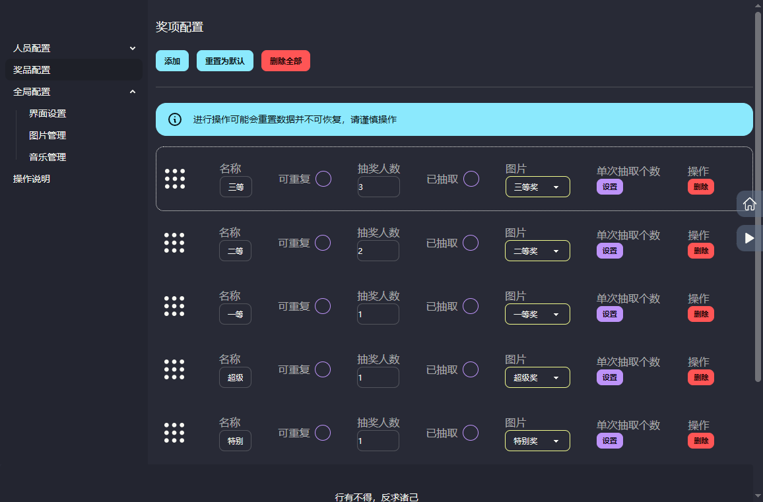Viewport: 763px width, 502px height.
Task: Click the red 删除全部 button
Action: click(286, 61)
